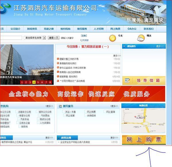Image resolution: width=172 pixels, height=167 pixels.
Task: Open the 网上购票 nav menu item
Action: pyautogui.click(x=115, y=29)
